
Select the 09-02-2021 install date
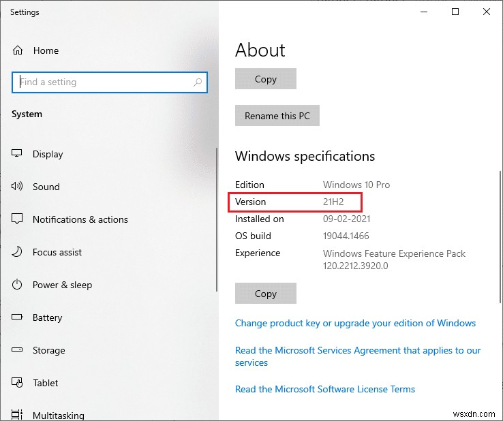tap(346, 219)
